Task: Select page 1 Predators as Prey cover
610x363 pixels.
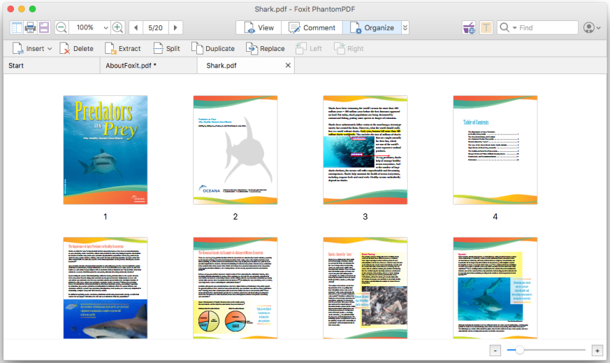Action: 106,150
